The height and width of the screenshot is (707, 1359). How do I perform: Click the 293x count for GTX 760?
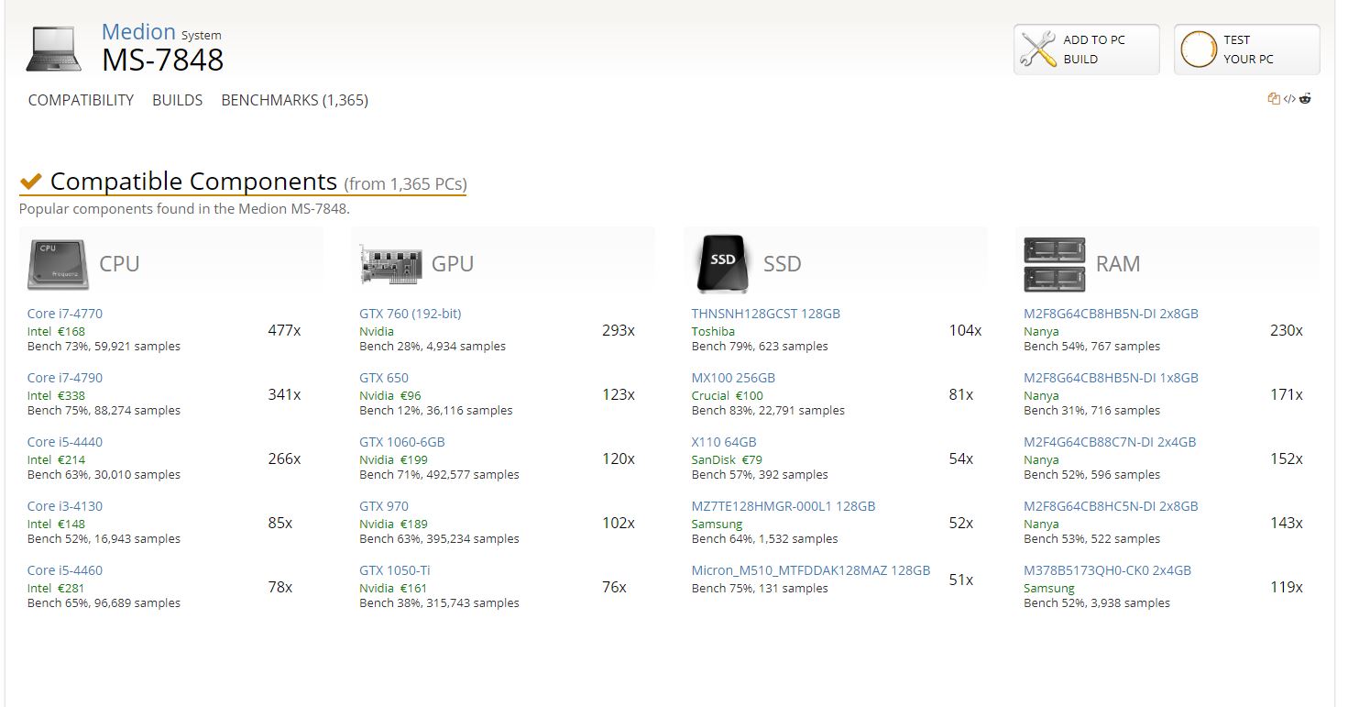click(619, 330)
